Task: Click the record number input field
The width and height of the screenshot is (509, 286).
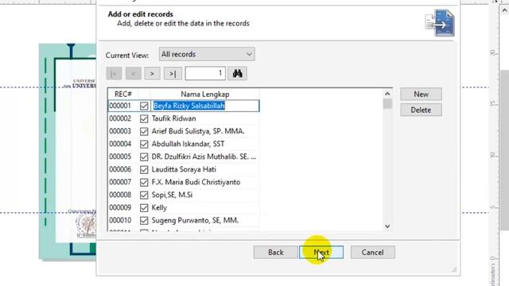Action: click(x=205, y=74)
